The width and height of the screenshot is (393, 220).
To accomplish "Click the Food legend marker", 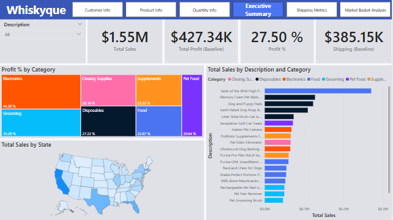I will click(309, 79).
